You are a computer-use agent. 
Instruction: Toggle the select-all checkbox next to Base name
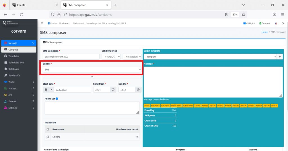[x=48, y=129]
